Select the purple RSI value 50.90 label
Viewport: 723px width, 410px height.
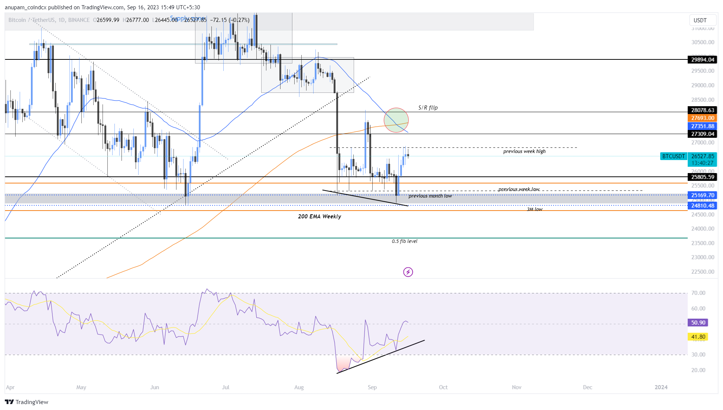point(698,323)
